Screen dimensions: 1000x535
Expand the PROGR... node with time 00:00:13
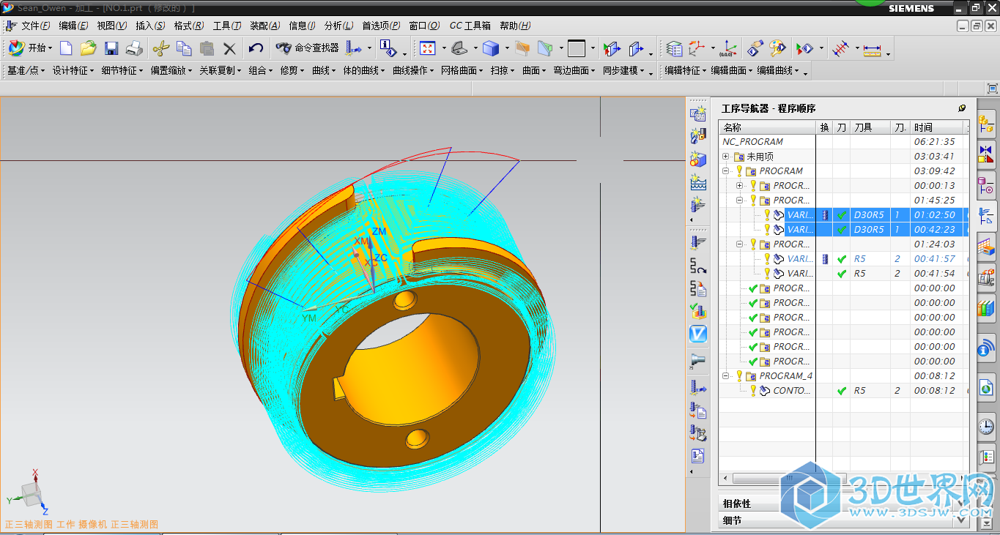740,186
